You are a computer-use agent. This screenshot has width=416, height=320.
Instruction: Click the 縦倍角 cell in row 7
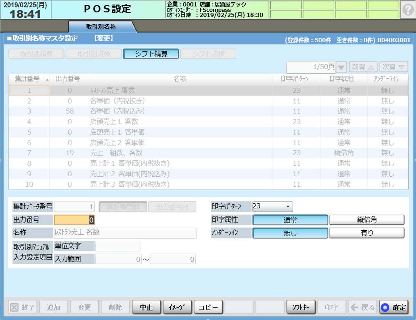tap(344, 153)
